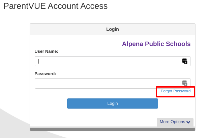Click the password manager icon in Password field

[185, 83]
